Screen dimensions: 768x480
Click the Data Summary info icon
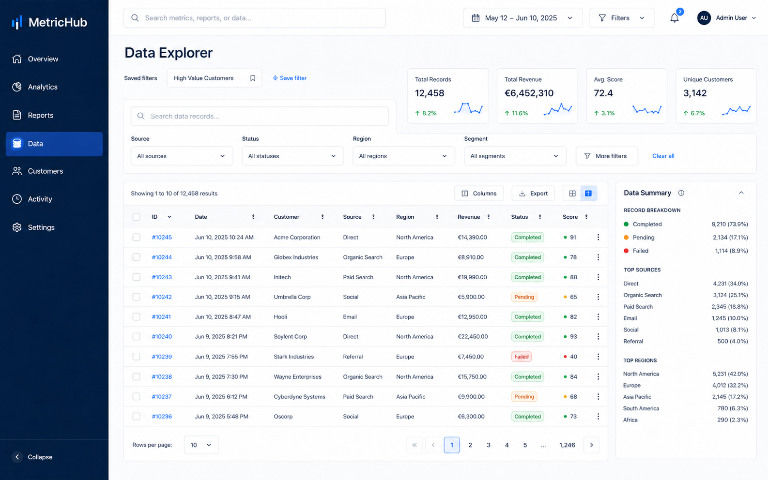tap(681, 193)
